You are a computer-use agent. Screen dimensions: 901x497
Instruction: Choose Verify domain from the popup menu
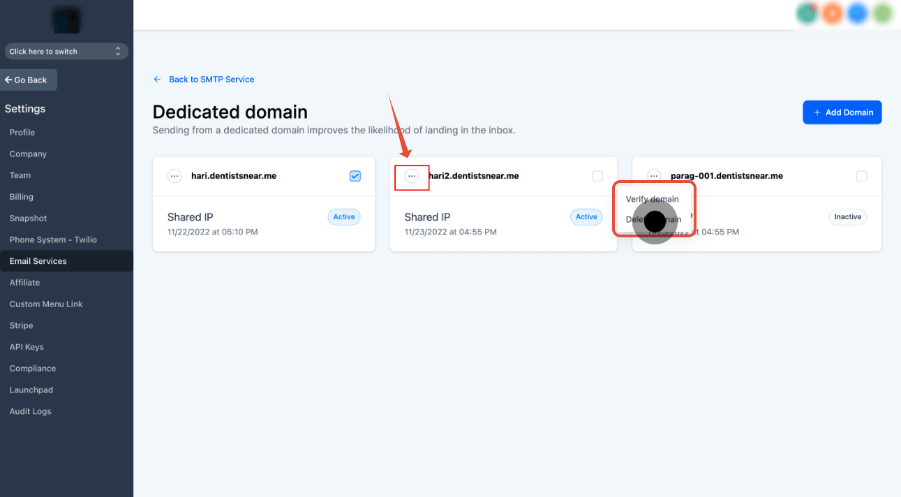point(653,199)
